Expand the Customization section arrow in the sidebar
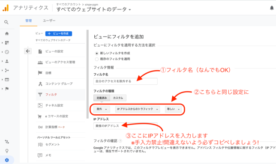 pyautogui.click(x=2, y=43)
